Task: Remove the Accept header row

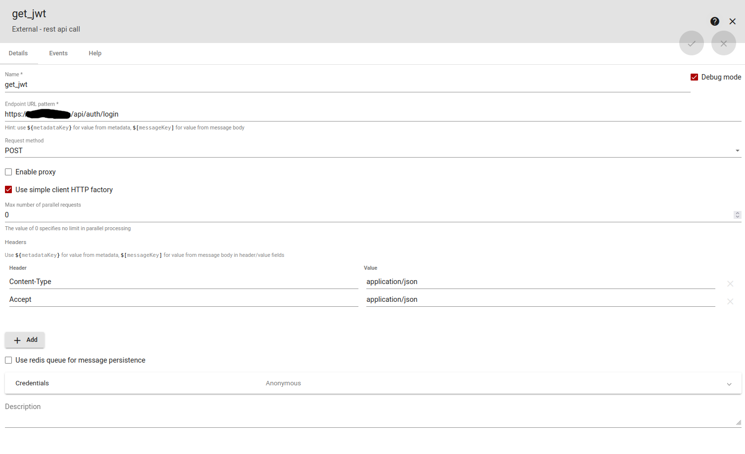Action: (730, 301)
